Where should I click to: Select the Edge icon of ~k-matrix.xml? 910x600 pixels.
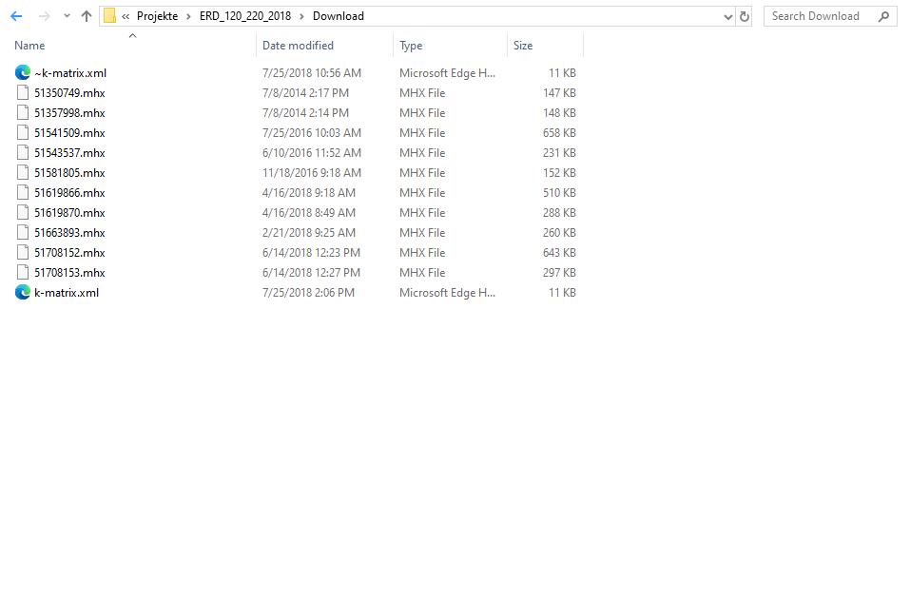click(23, 72)
